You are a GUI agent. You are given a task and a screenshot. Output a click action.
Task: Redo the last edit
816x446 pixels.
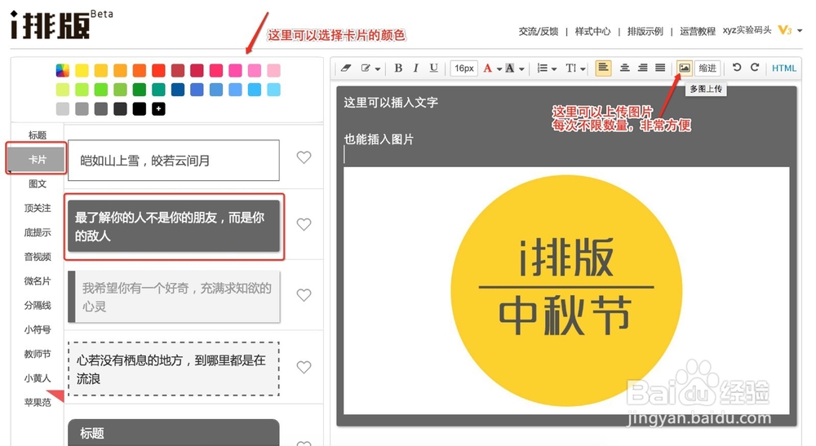click(x=755, y=68)
